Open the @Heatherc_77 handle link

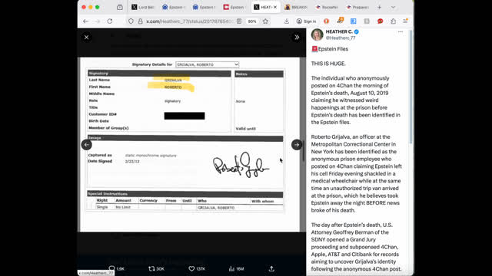tap(341, 38)
